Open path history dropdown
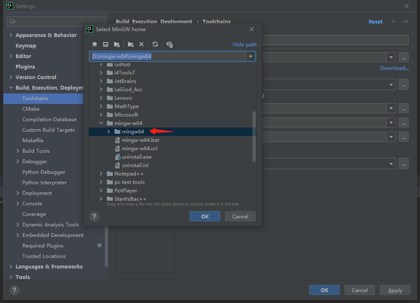This screenshot has width=420, height=303. pyautogui.click(x=250, y=56)
